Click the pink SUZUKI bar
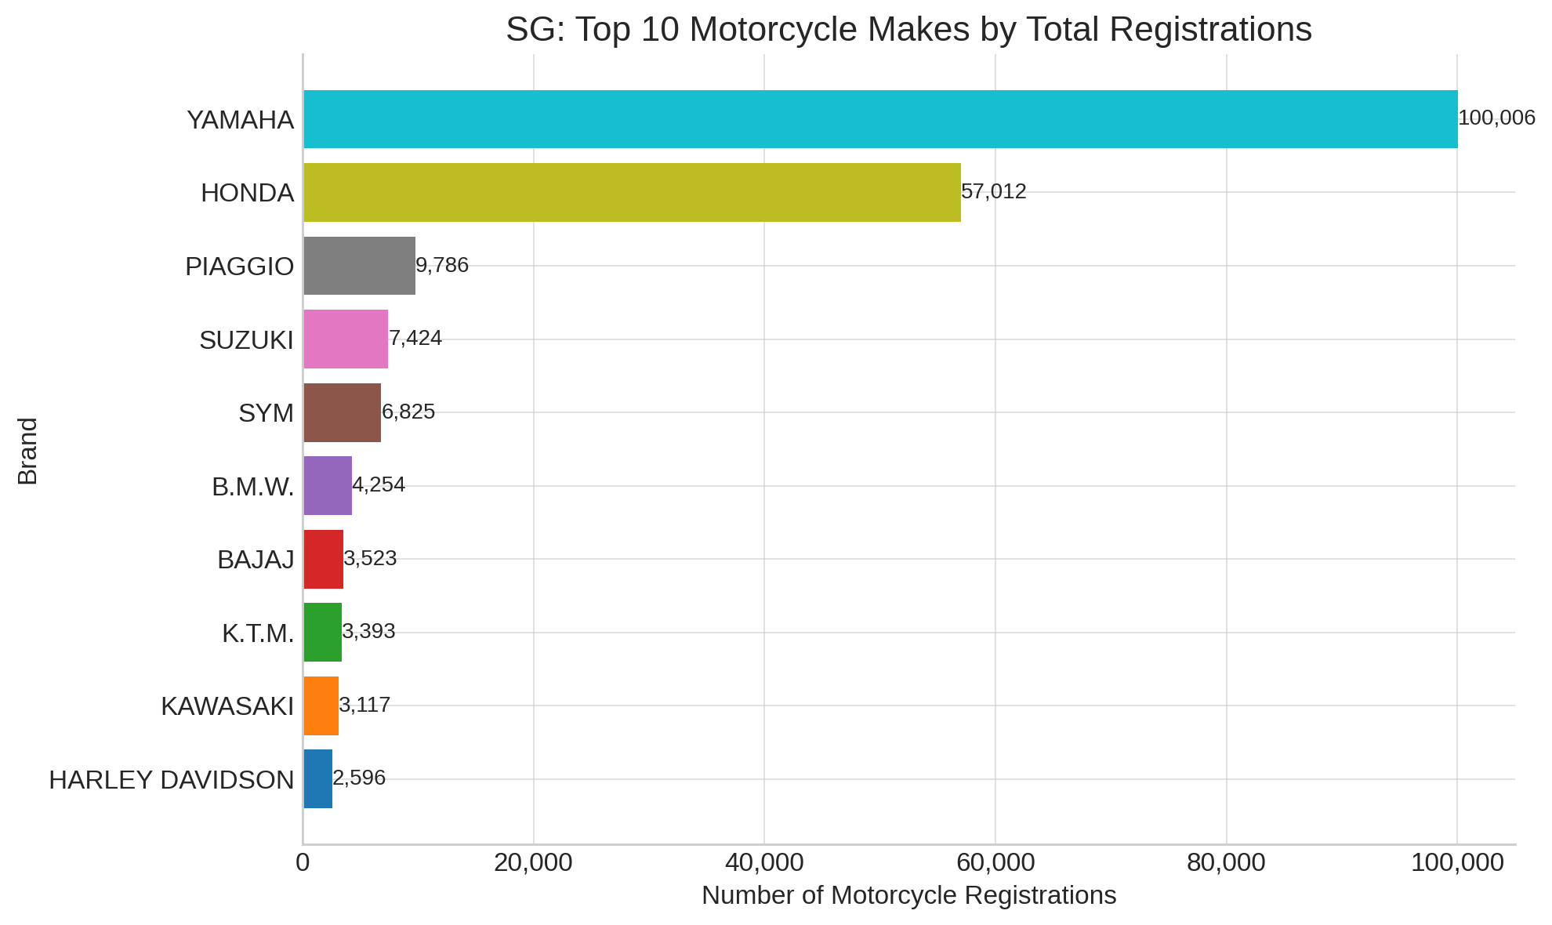The image size is (1552, 925). [x=346, y=339]
